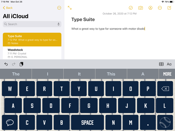Tap the baseball theme key
The height and width of the screenshot is (131, 175).
[x=165, y=123]
